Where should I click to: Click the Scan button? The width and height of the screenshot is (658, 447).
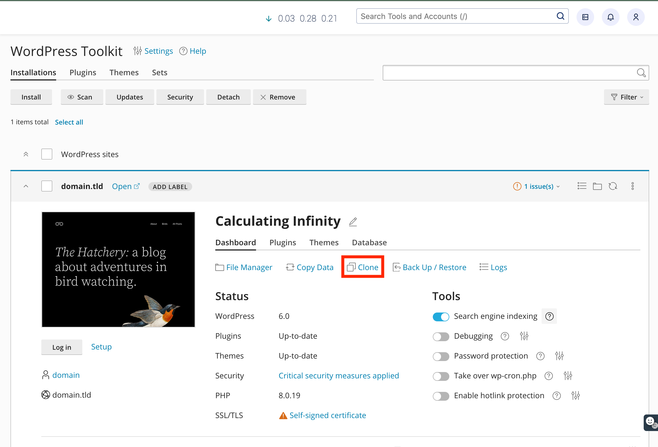(x=82, y=97)
